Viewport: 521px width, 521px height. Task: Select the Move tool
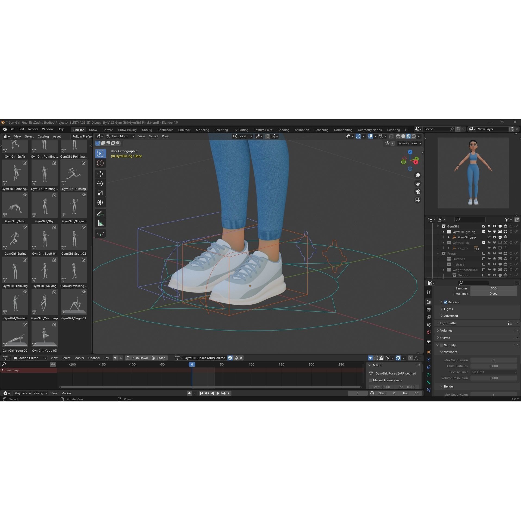100,174
